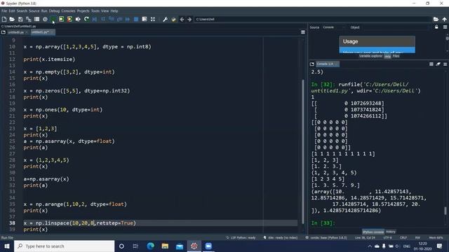The height and width of the screenshot is (252, 449).
Task: Run selection or current line icon
Action: [x=78, y=19]
